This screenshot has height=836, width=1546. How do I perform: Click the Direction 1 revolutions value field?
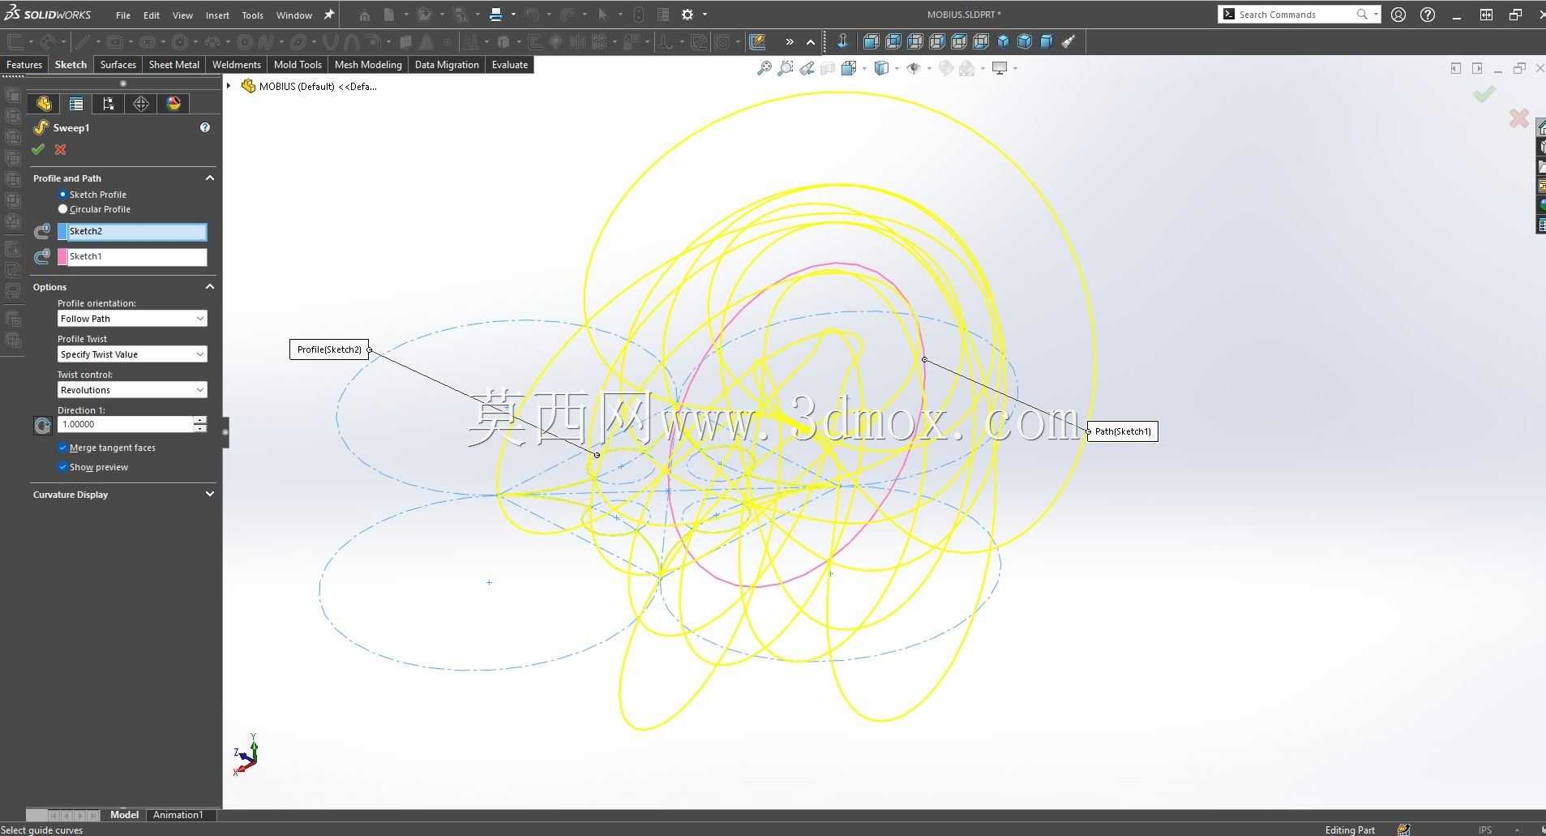pyautogui.click(x=125, y=424)
